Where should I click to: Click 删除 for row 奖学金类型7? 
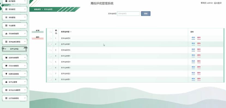(199, 44)
